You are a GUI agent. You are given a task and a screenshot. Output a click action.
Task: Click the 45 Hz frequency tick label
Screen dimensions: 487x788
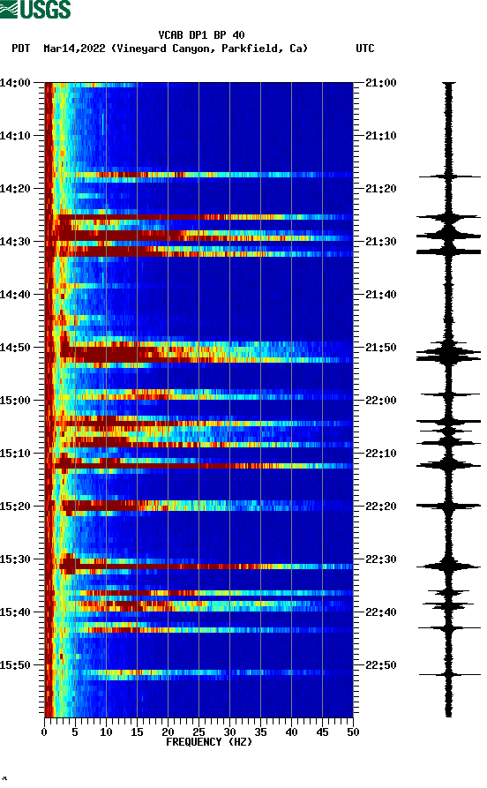[x=322, y=732]
